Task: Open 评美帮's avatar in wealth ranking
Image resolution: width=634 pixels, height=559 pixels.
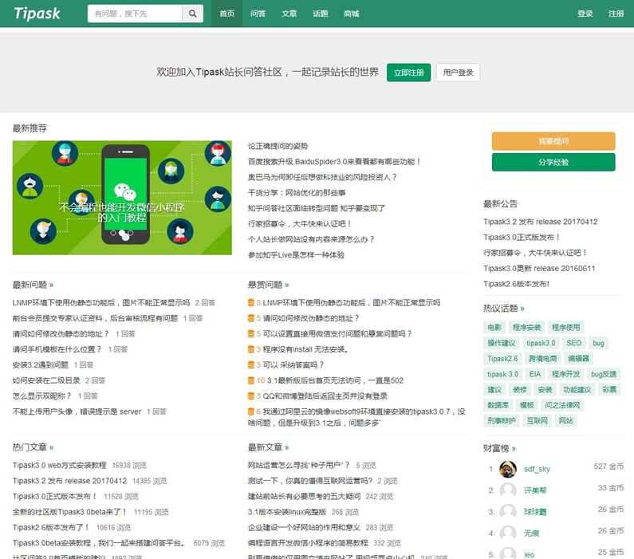Action: (508, 490)
